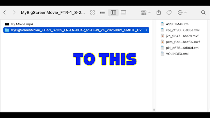
Task: Click the VLC cone icon of j2c_9347 mxf
Action: click(x=162, y=36)
